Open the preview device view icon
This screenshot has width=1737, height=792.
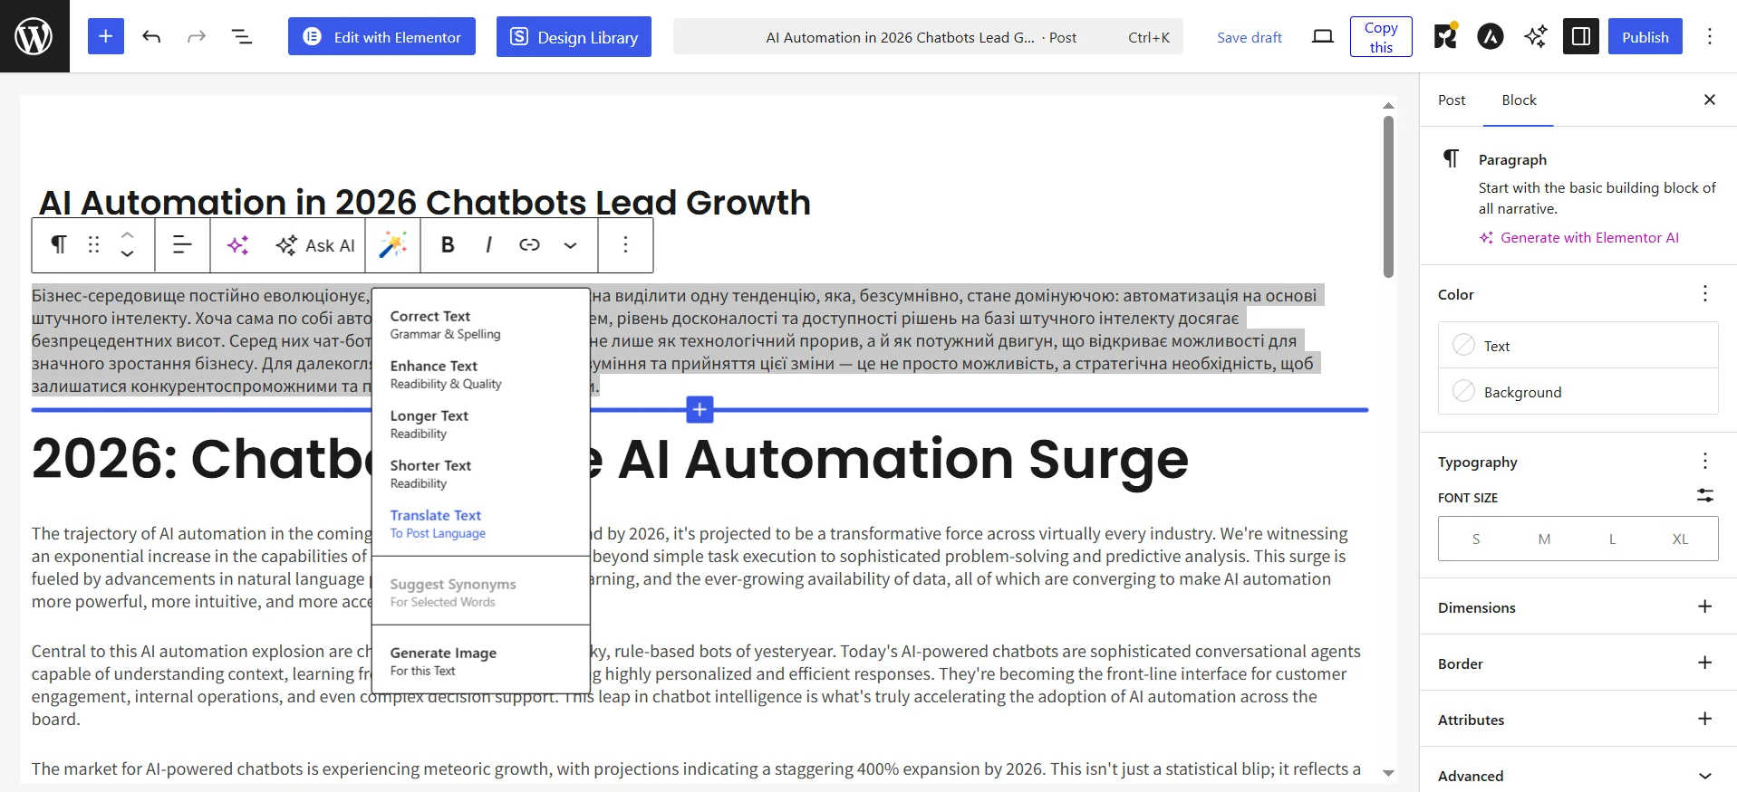click(x=1323, y=36)
